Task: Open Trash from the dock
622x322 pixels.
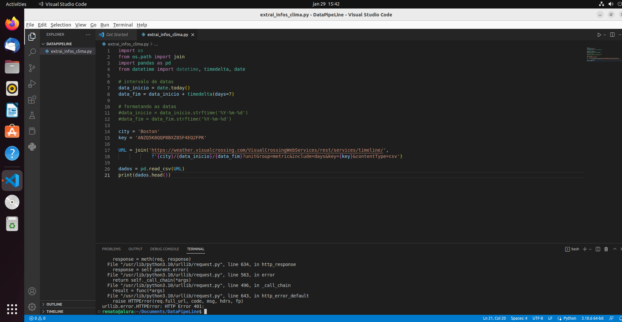Action: click(x=12, y=224)
